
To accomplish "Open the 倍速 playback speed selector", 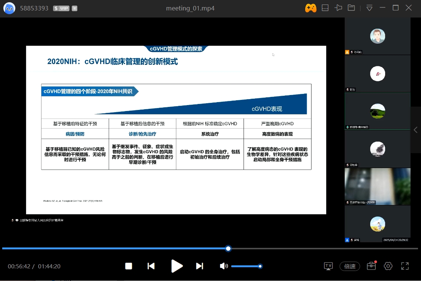I will click(x=350, y=266).
